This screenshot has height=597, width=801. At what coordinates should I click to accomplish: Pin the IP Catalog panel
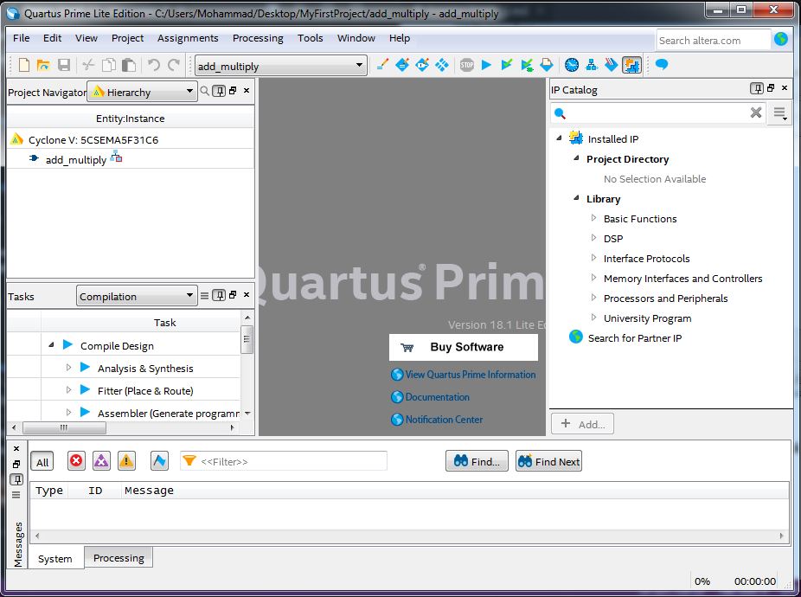[x=757, y=88]
